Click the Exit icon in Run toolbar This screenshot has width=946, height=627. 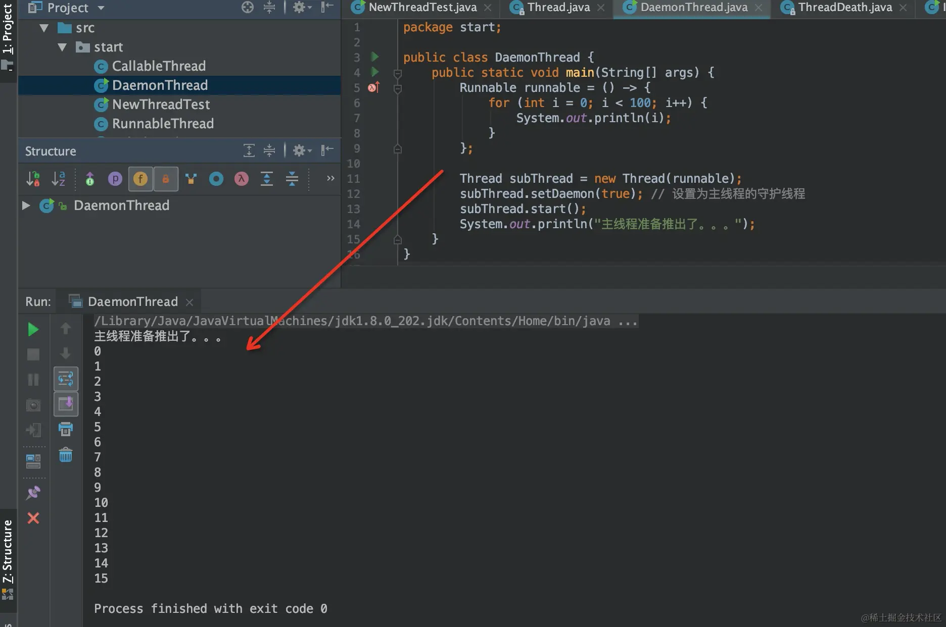point(33,430)
